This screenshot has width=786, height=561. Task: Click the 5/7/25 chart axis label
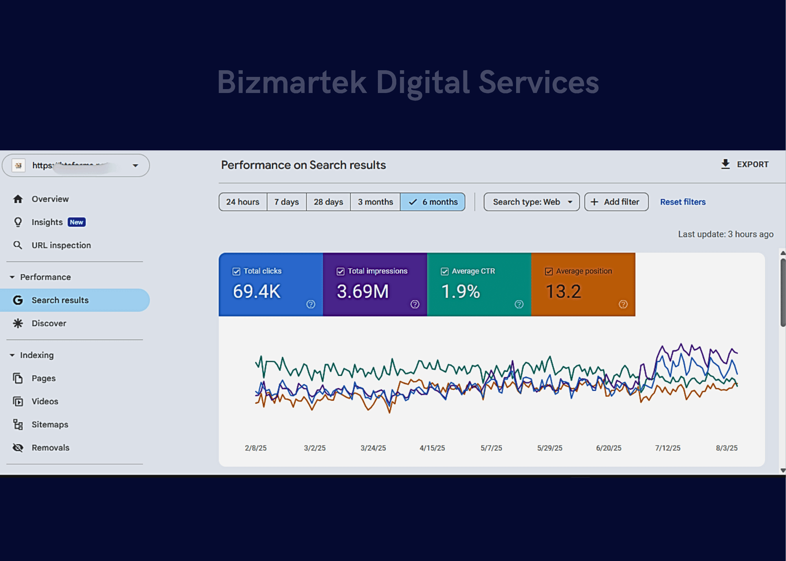pyautogui.click(x=491, y=448)
